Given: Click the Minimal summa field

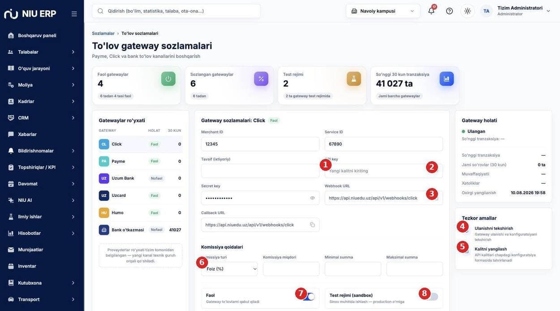Looking at the screenshot, I should pos(353,269).
